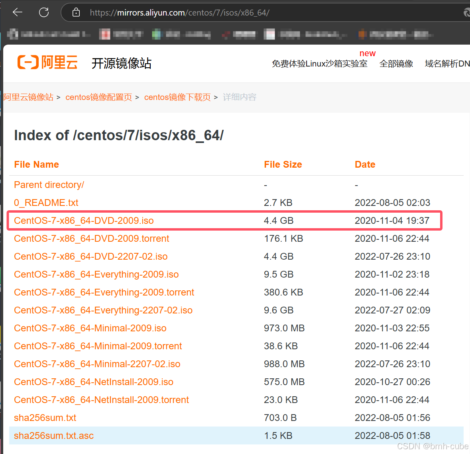Select the 9.6 GB size cell
Screen dimensions: 470x454
279,310
